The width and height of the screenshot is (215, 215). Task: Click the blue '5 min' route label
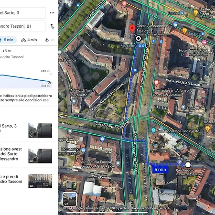point(160,170)
